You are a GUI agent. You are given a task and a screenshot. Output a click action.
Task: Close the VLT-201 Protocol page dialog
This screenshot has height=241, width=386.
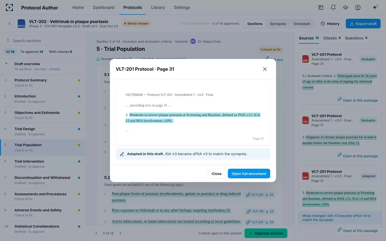pos(265,69)
